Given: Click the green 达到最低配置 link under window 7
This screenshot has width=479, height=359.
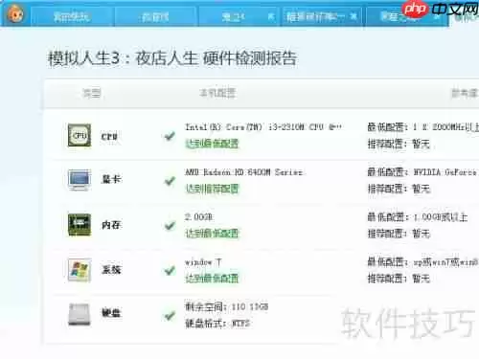Looking at the screenshot, I should coord(212,279).
